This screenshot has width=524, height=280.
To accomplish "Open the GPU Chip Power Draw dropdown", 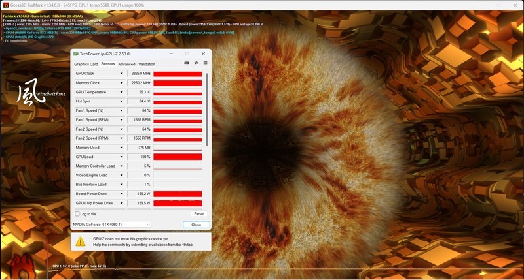I will (121, 203).
